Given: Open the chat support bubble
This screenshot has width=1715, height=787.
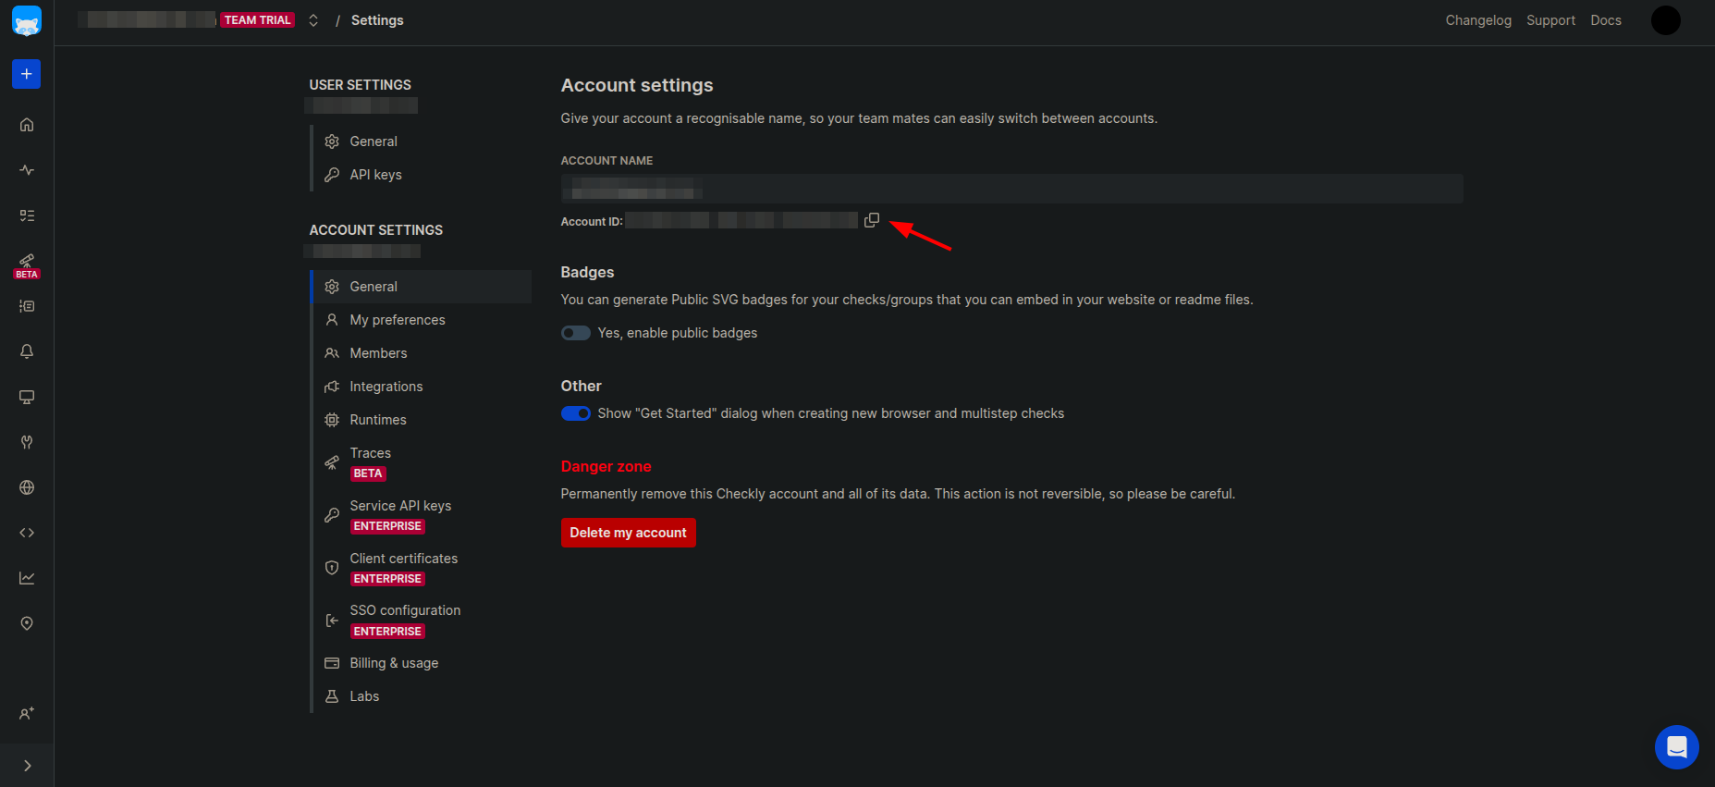Looking at the screenshot, I should pos(1676,747).
